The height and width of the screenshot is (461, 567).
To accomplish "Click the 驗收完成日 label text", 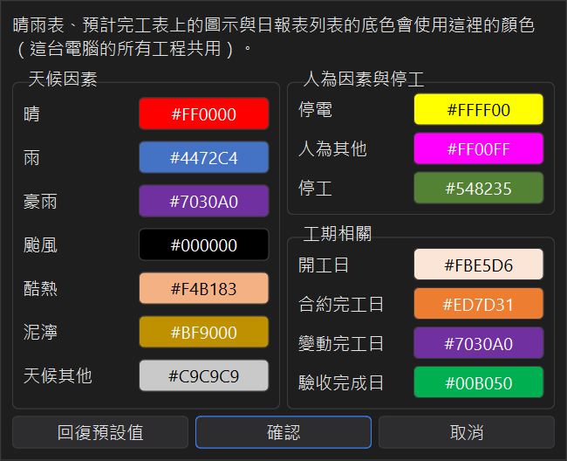I will [341, 382].
